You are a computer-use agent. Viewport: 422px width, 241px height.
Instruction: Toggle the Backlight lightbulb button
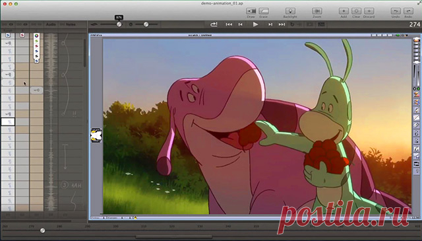tap(290, 11)
